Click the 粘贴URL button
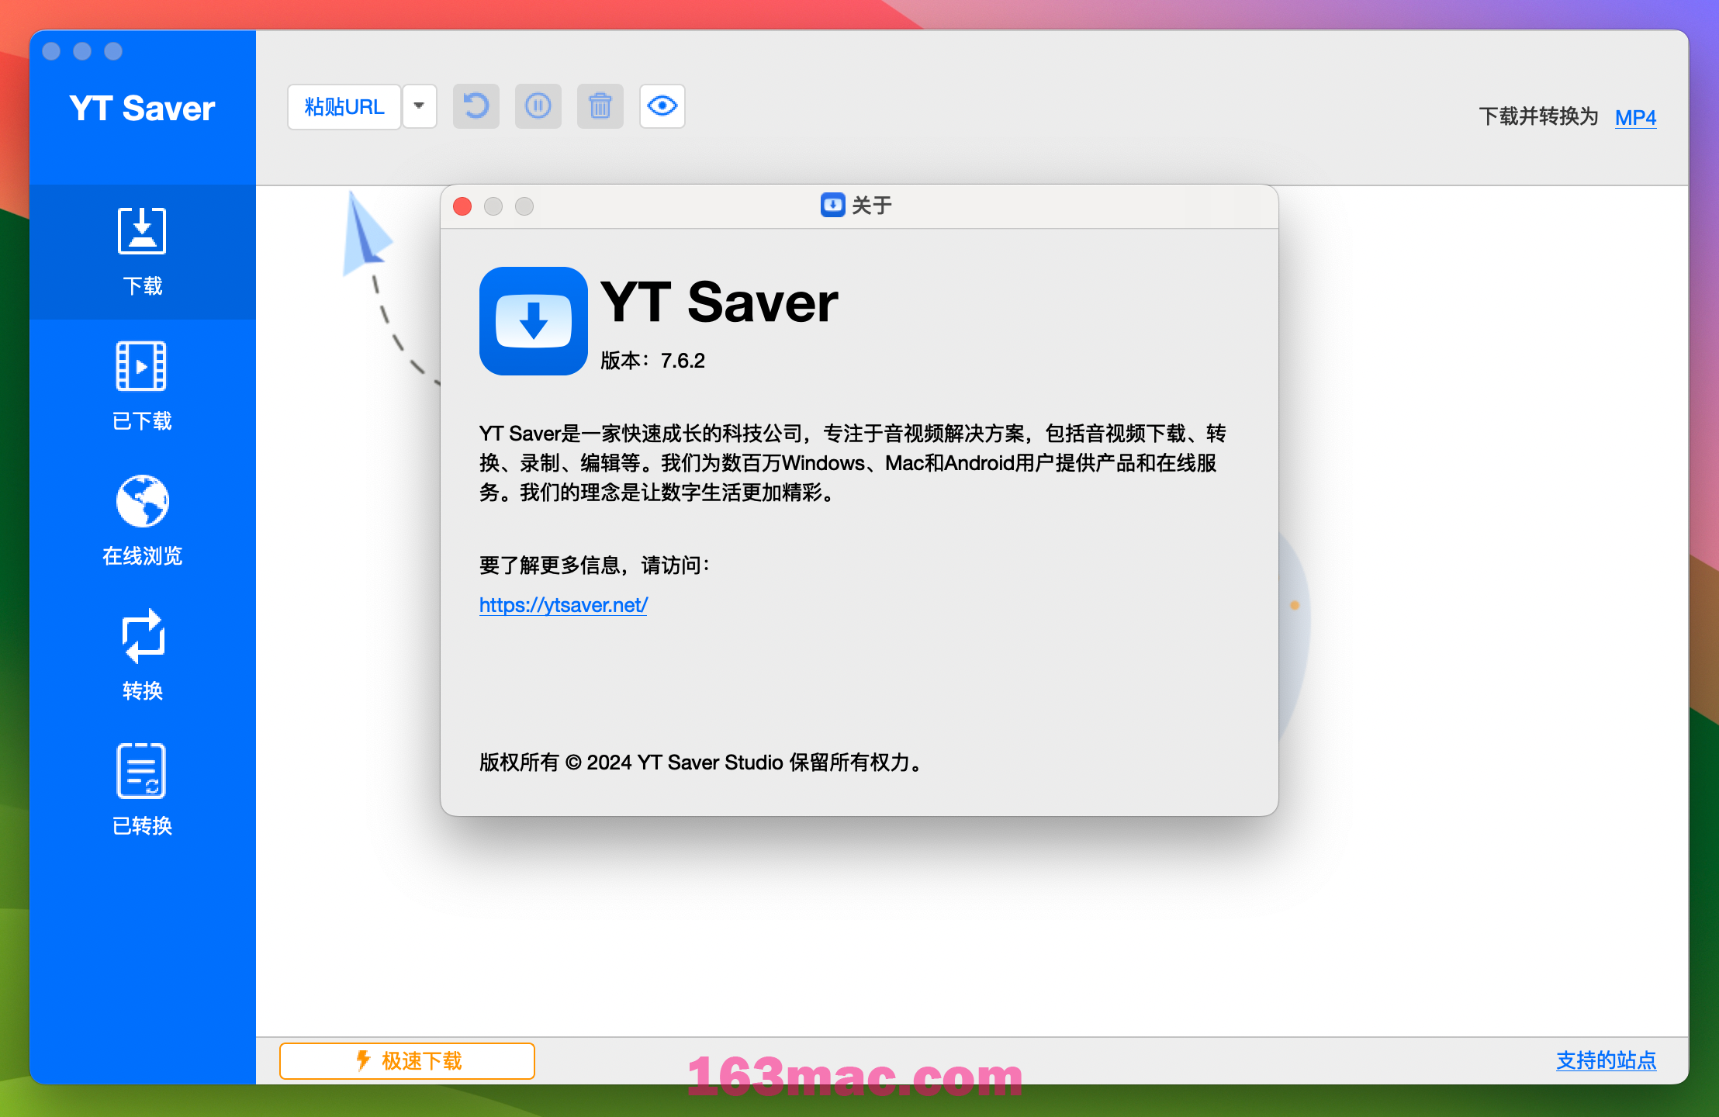Screen dimensions: 1719x1117 344,107
